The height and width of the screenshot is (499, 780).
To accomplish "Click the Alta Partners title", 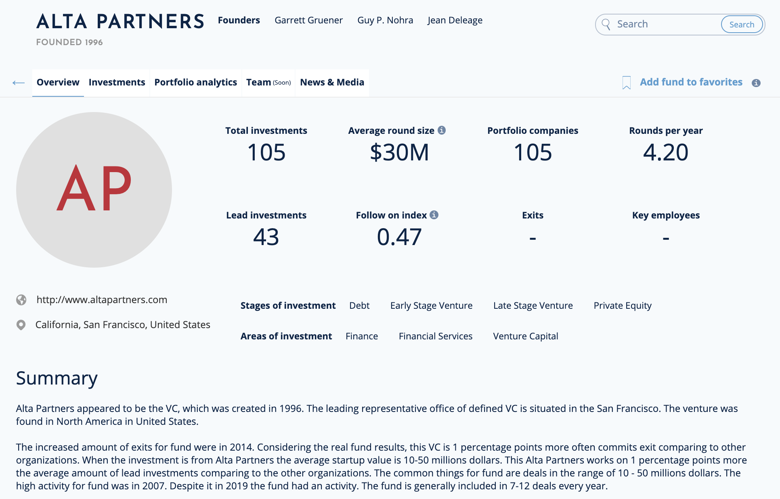I will 120,21.
